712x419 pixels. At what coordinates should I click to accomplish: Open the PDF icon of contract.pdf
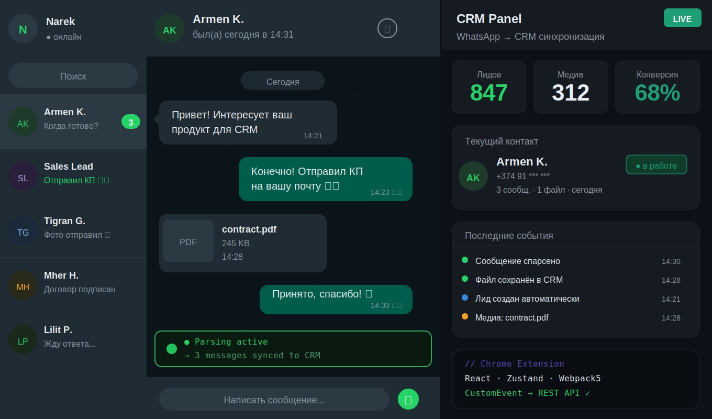188,241
